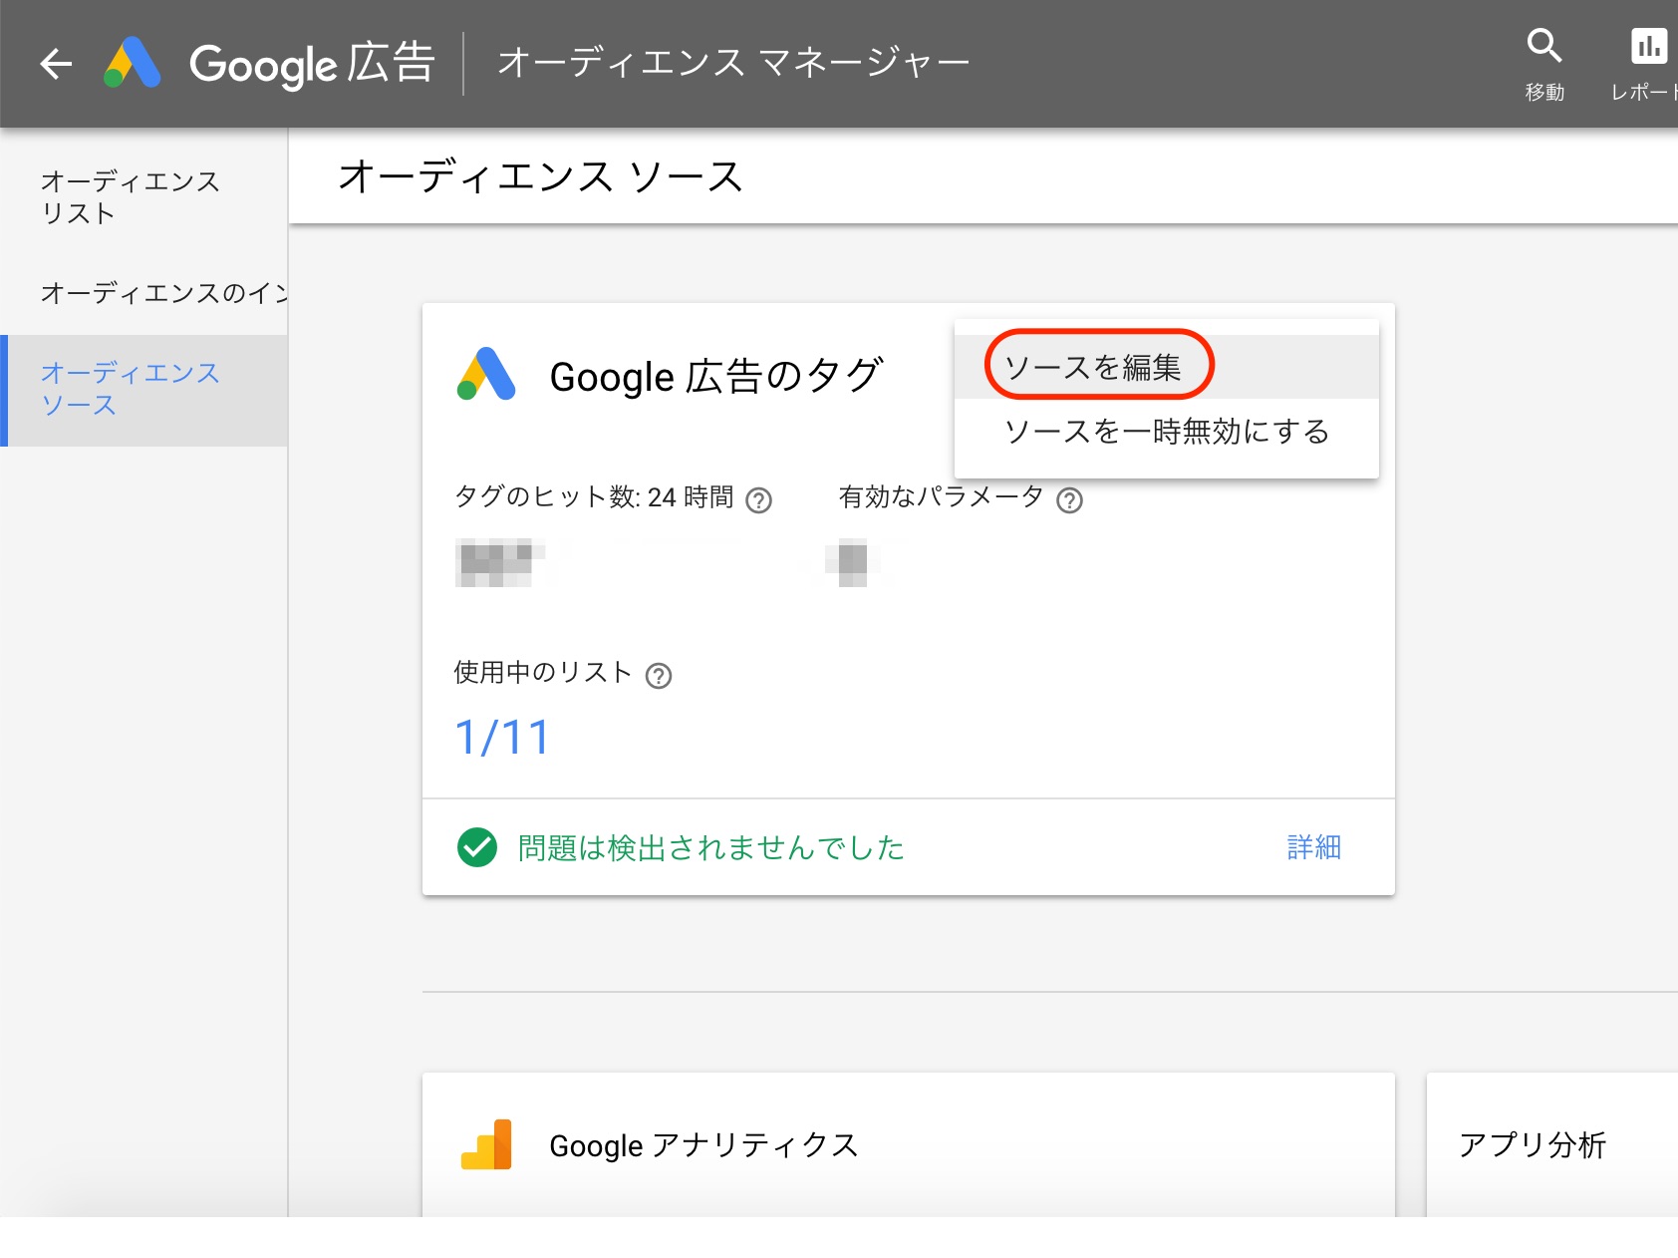Open the 詳細 details link

point(1313,847)
